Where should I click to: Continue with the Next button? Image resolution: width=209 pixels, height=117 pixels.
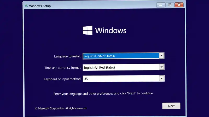[171, 106]
